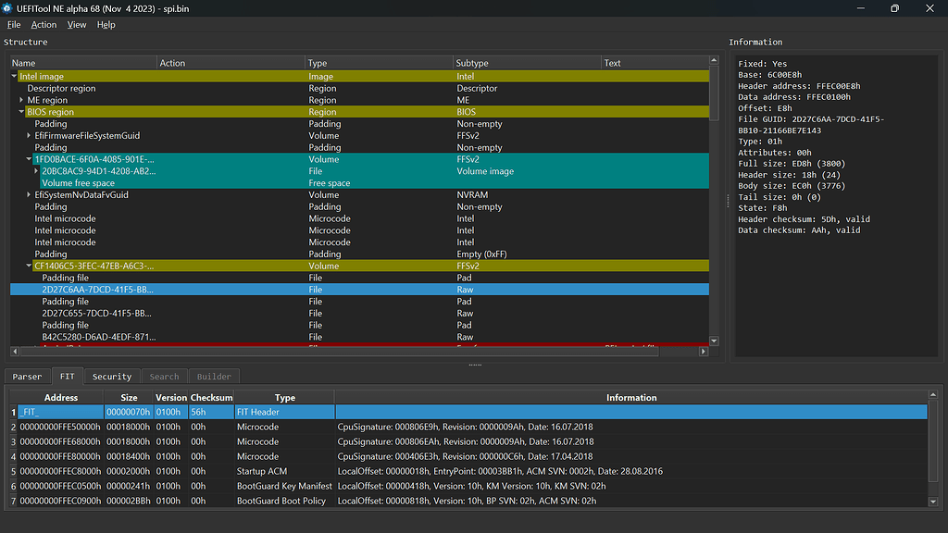
Task: Collapse the BIOS region node
Action: coord(21,111)
